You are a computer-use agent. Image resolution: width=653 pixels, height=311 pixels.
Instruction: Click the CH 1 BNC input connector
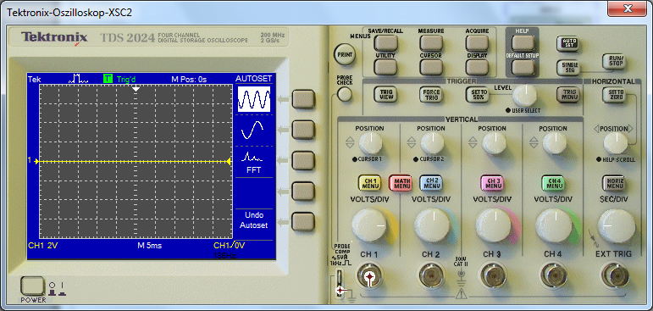pos(369,276)
